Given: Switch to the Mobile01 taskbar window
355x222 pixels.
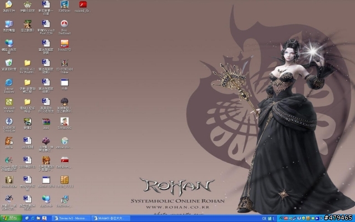Looking at the screenshot, I should click(x=110, y=218).
